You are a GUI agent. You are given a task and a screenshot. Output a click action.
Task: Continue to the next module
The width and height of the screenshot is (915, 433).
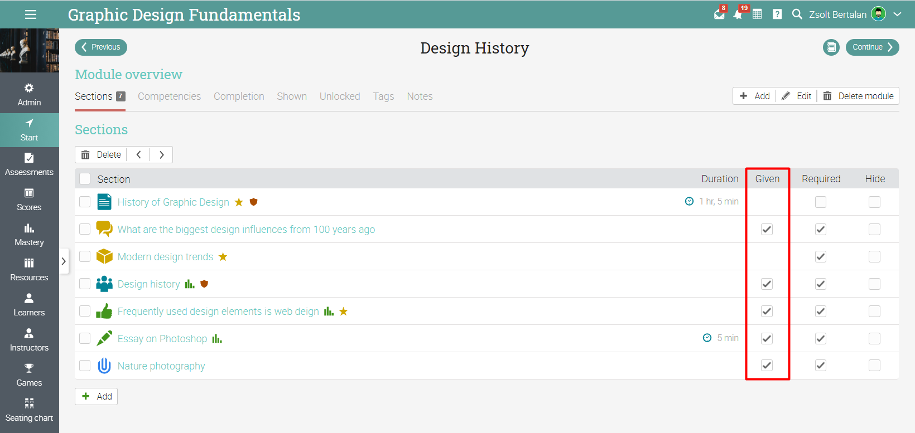(x=872, y=47)
